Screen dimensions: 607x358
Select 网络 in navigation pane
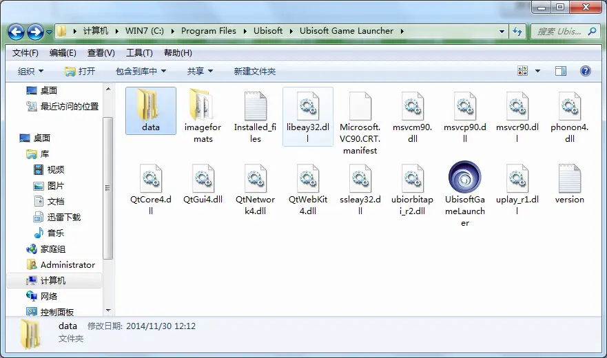point(42,297)
